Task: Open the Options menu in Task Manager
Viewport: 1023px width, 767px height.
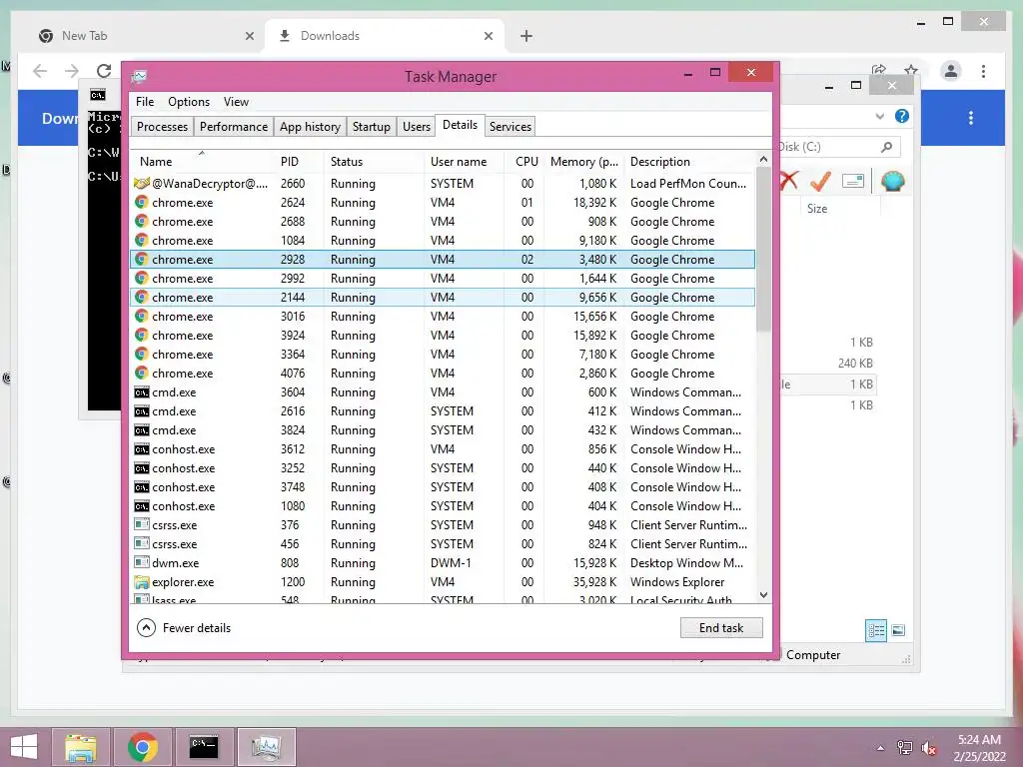Action: pos(189,102)
